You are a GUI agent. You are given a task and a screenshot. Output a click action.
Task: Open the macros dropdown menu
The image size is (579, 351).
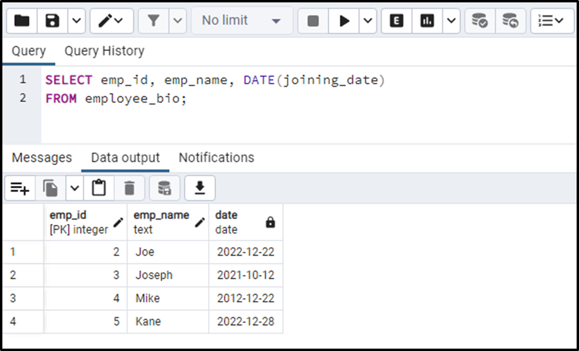[119, 20]
